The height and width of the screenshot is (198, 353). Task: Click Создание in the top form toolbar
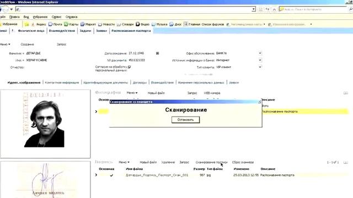(27, 45)
